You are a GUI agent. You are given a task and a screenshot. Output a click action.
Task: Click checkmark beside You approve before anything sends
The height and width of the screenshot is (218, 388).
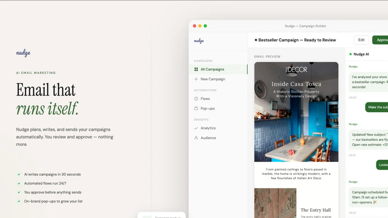point(19,192)
